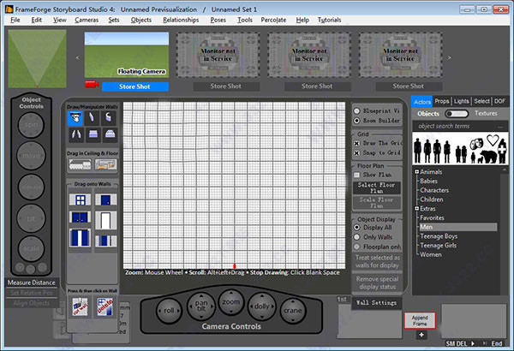The image size is (514, 351).
Task: Click the Floating Camera preview thumbnail
Action: tap(127, 55)
